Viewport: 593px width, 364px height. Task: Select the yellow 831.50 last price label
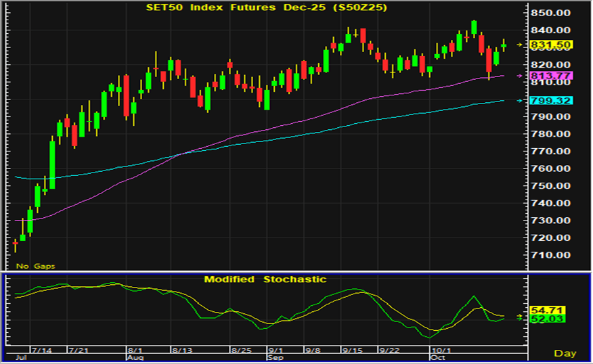coord(552,45)
